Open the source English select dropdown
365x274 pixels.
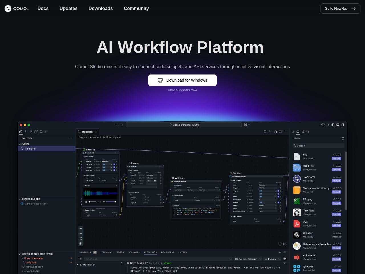coord(268,205)
